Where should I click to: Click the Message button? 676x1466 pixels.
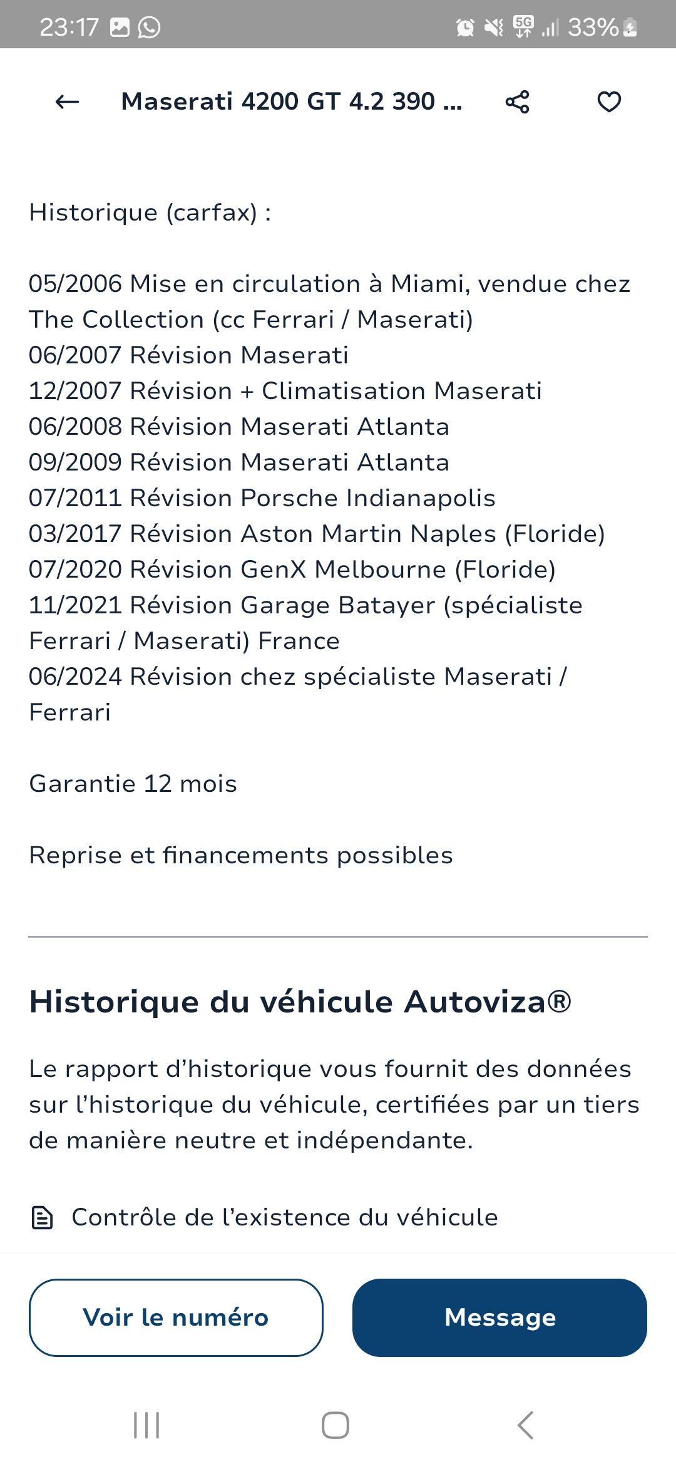[499, 1318]
